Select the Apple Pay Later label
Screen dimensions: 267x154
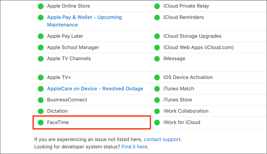tap(65, 36)
